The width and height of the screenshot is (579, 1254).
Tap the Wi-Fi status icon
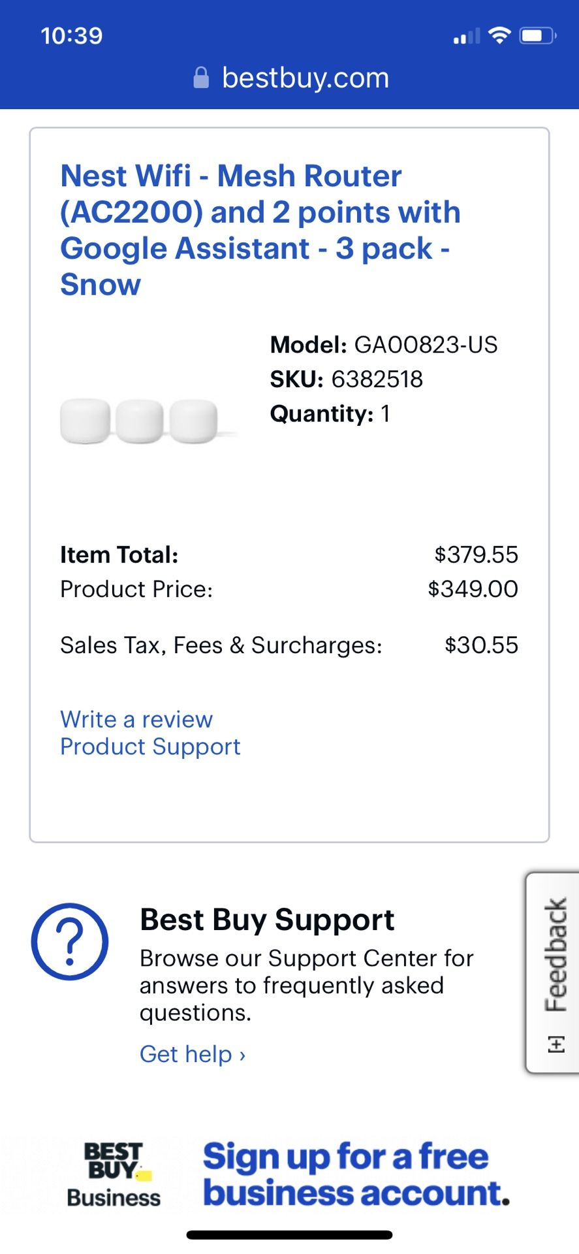pyautogui.click(x=499, y=36)
